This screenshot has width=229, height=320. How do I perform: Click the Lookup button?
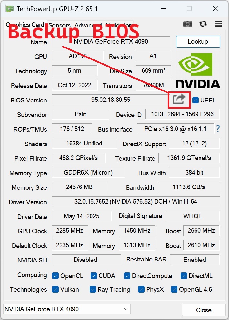(x=198, y=41)
